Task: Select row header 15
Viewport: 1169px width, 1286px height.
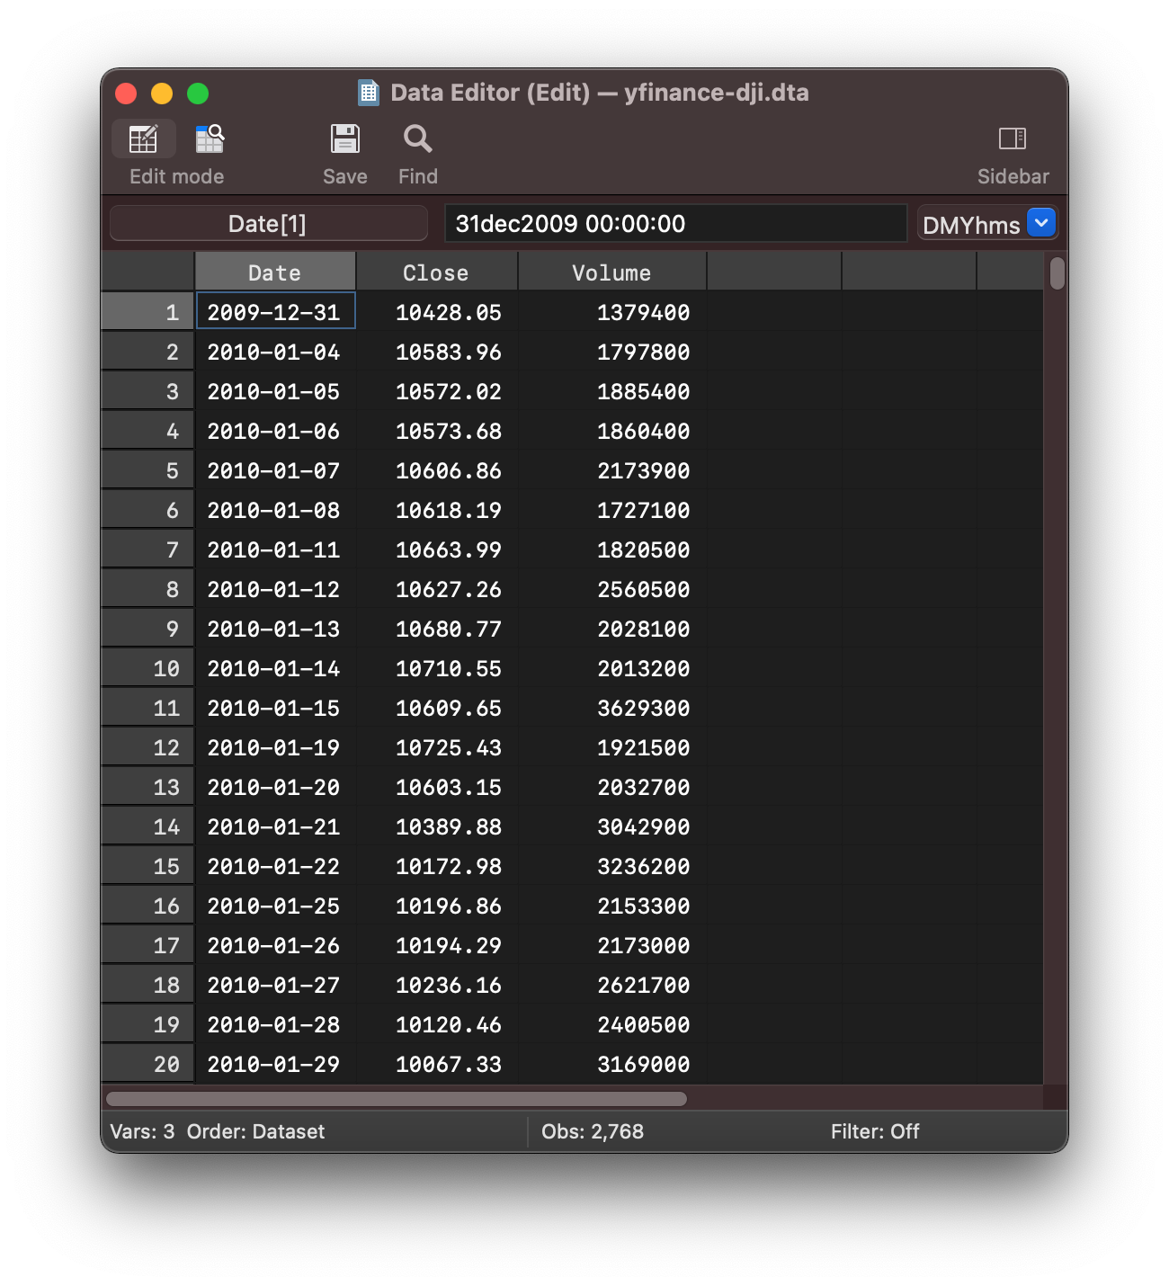Action: tap(147, 866)
